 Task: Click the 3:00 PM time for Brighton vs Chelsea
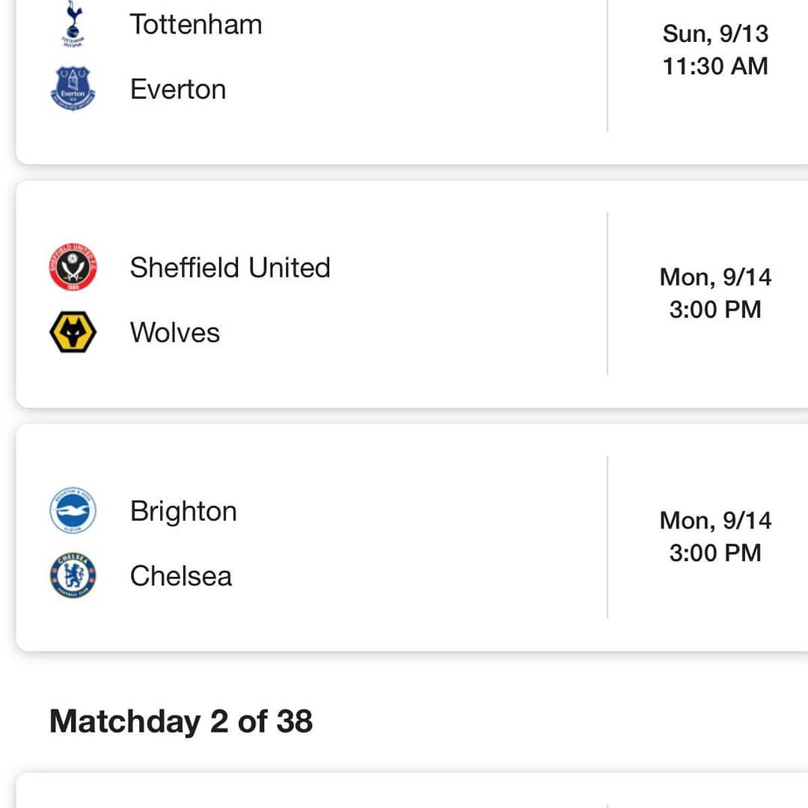click(x=715, y=553)
